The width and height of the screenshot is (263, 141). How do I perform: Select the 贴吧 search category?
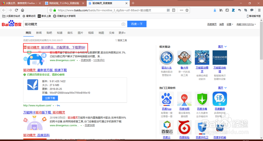pos(49,33)
